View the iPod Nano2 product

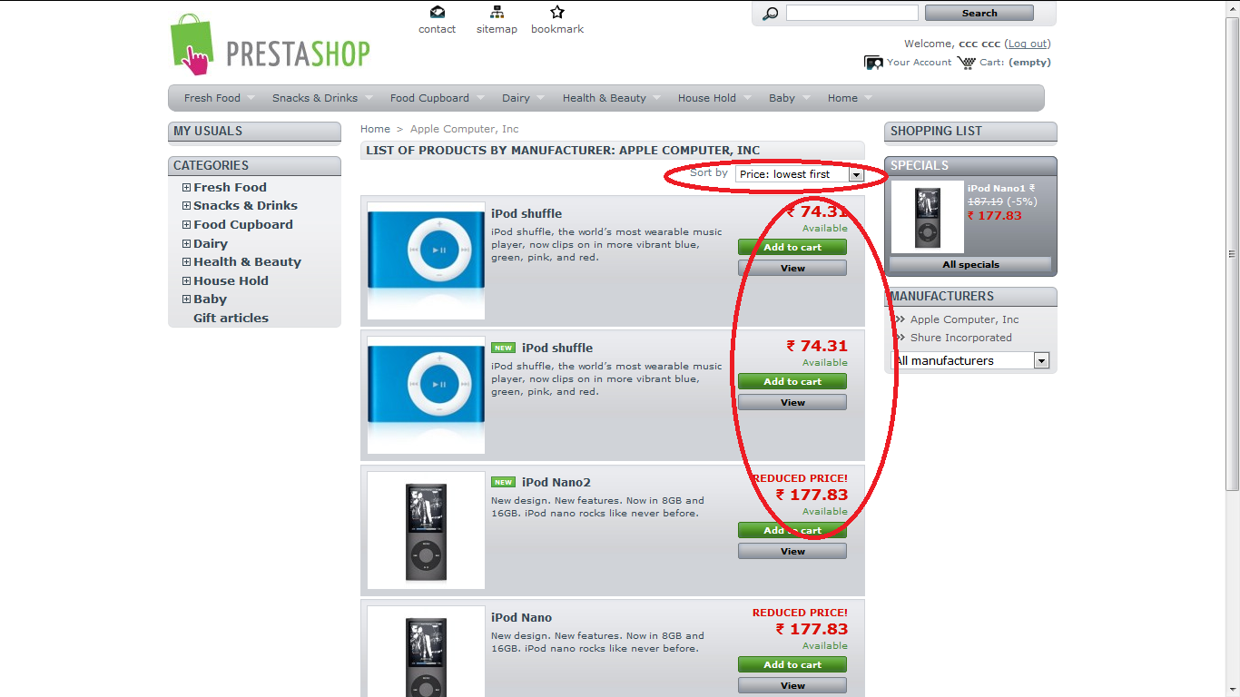(792, 551)
